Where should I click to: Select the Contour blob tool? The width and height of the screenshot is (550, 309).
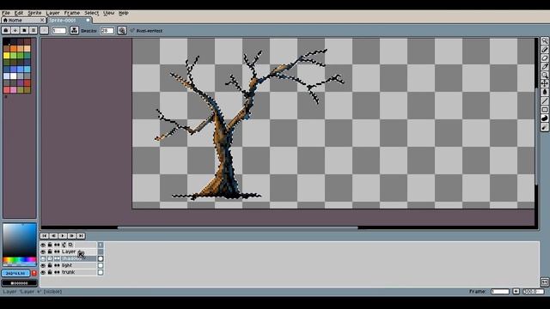(544, 118)
